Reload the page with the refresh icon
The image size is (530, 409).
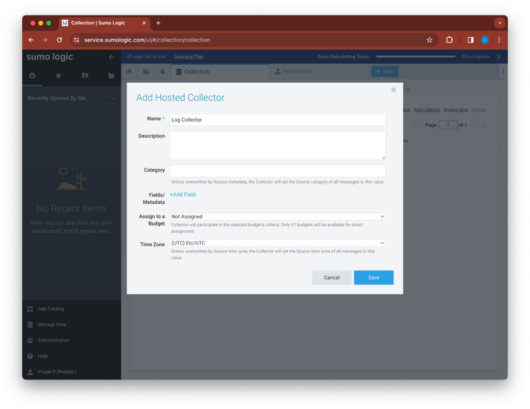coord(60,40)
